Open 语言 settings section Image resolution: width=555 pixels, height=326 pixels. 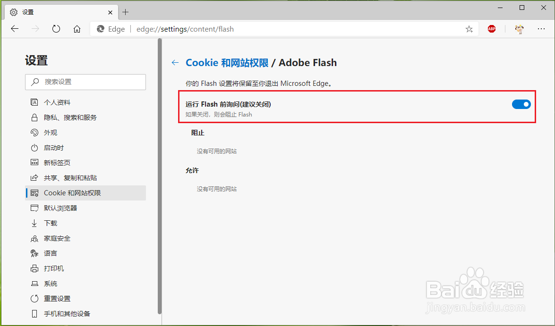[x=85, y=253]
